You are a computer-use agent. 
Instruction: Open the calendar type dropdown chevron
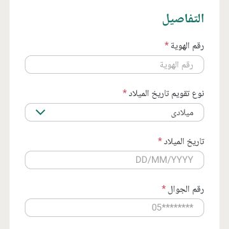[x=41, y=112]
